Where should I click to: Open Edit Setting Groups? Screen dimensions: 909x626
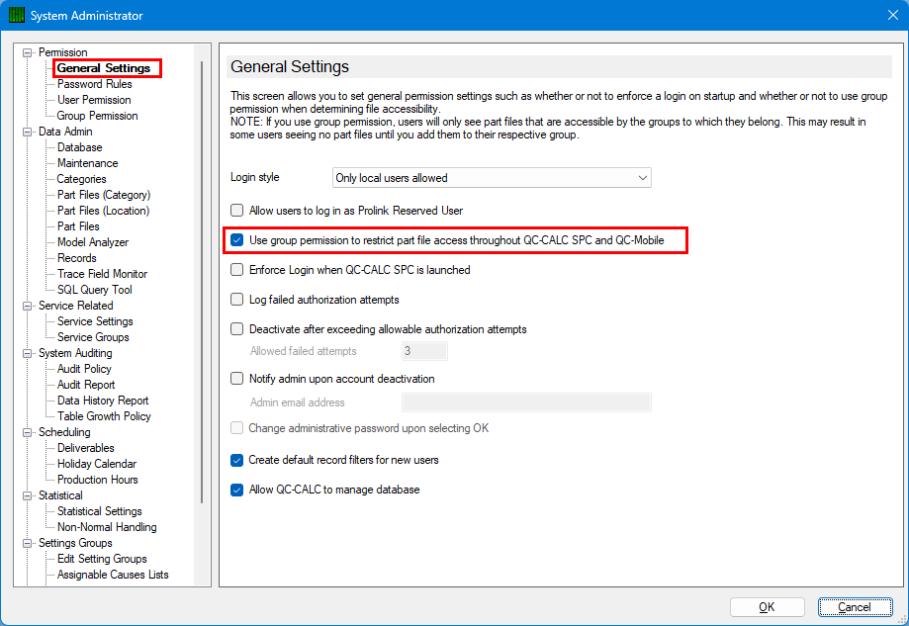click(x=102, y=559)
